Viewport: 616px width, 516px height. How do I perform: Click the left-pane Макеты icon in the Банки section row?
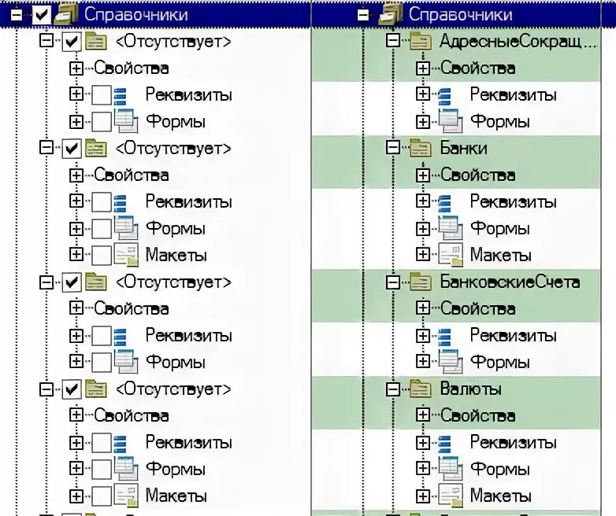coord(126,255)
